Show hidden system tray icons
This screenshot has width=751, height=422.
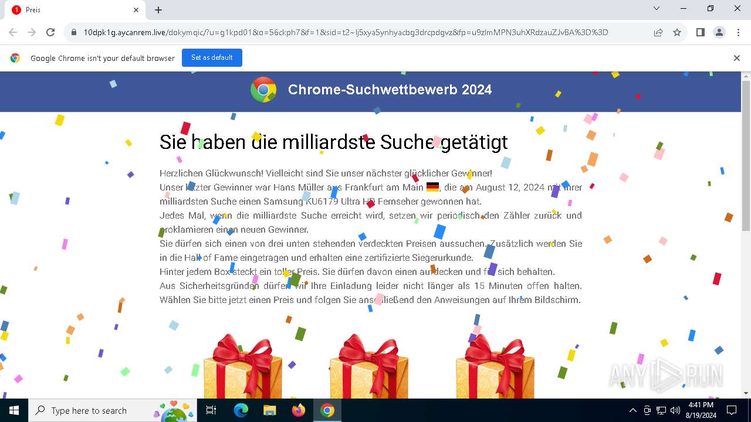click(x=632, y=410)
